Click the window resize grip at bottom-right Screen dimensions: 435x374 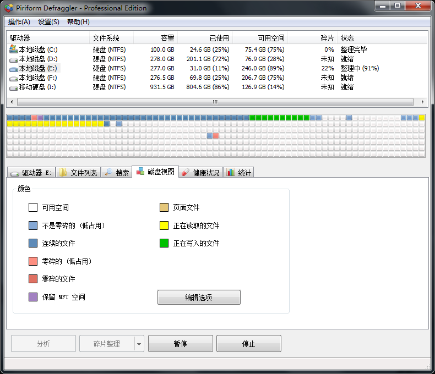click(427, 366)
